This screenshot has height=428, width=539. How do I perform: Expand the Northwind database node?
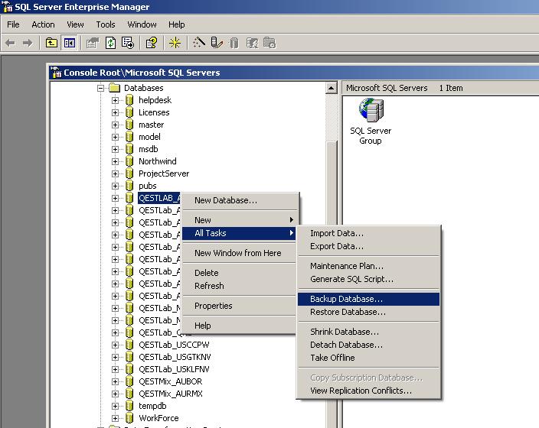coord(116,161)
